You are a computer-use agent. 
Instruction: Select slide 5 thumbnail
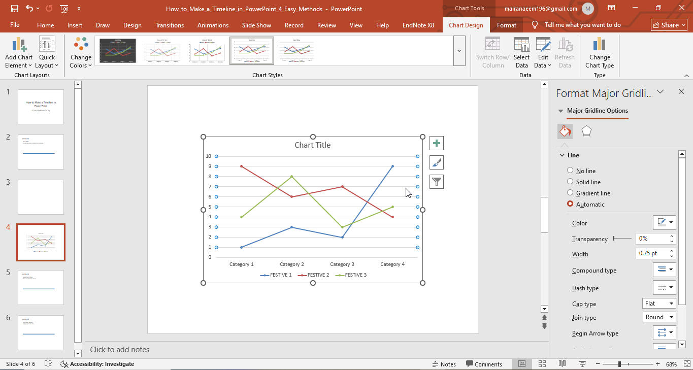(41, 287)
